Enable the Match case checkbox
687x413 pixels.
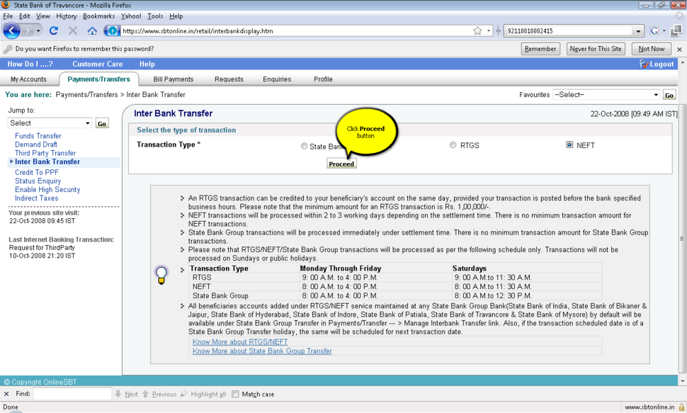[x=235, y=394]
